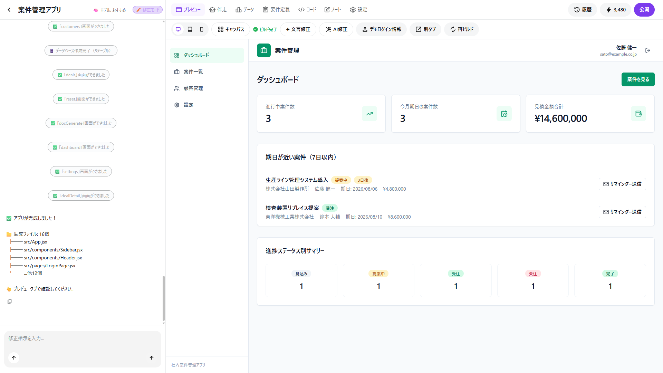Open the top-bar 設定 tab with cog
Screen dimensions: 663x373
(358, 10)
